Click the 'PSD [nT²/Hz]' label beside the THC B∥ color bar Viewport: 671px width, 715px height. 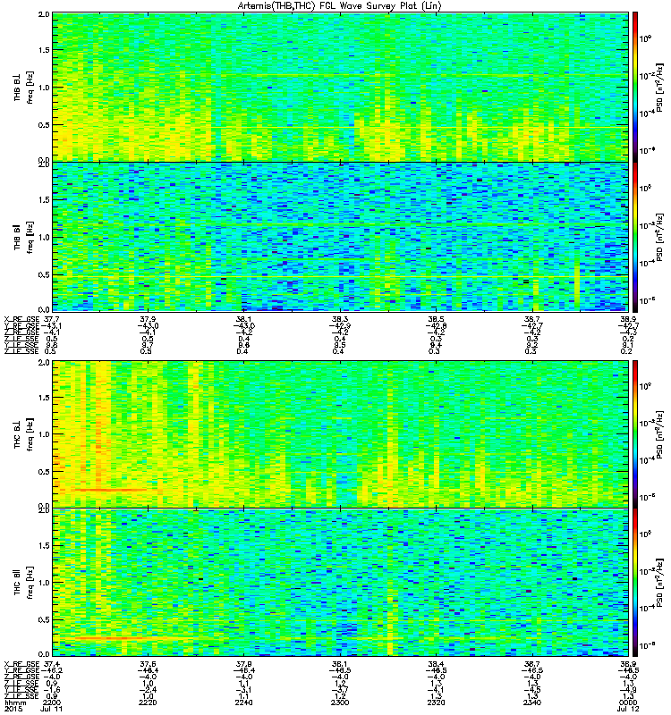(x=659, y=583)
